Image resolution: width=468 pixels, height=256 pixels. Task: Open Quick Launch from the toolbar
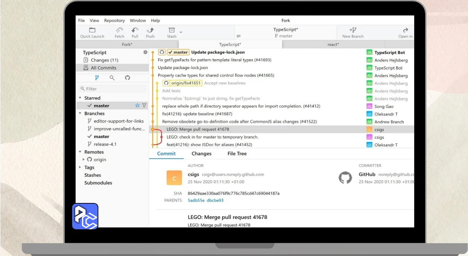(92, 30)
